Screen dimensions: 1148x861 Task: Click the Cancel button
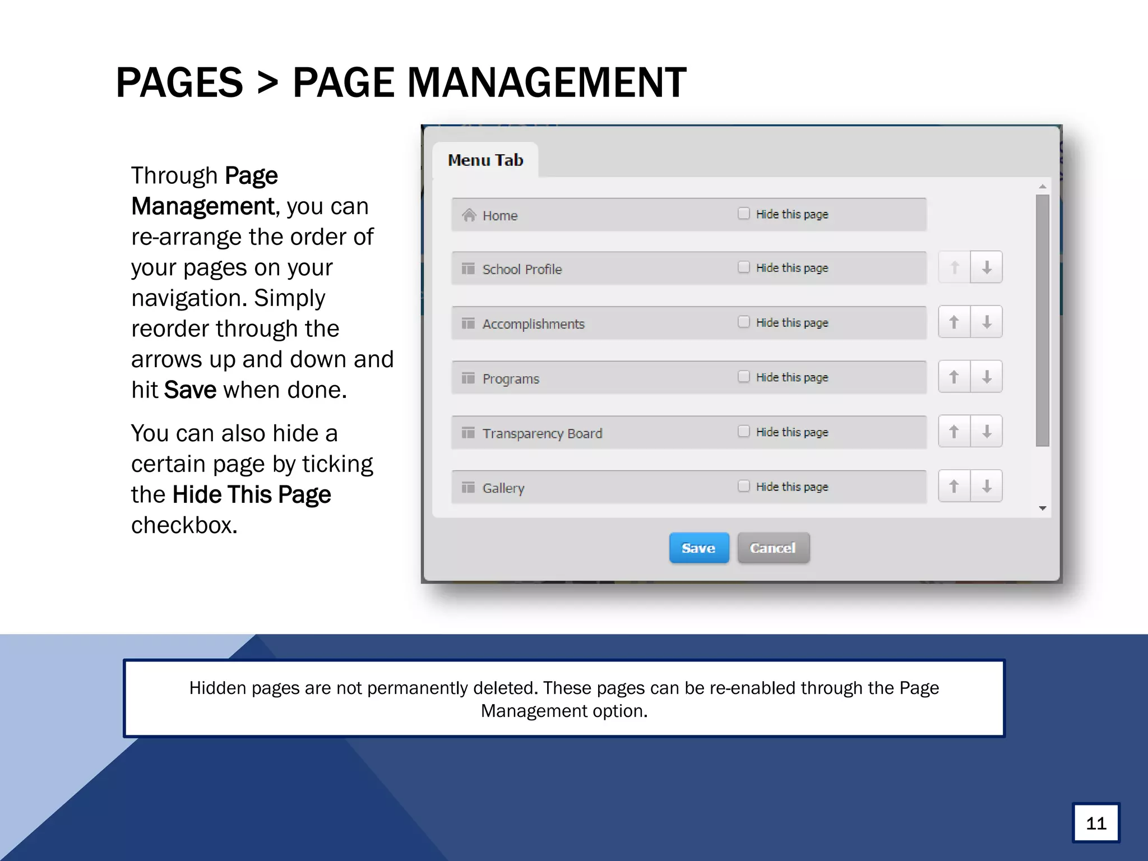click(x=773, y=548)
